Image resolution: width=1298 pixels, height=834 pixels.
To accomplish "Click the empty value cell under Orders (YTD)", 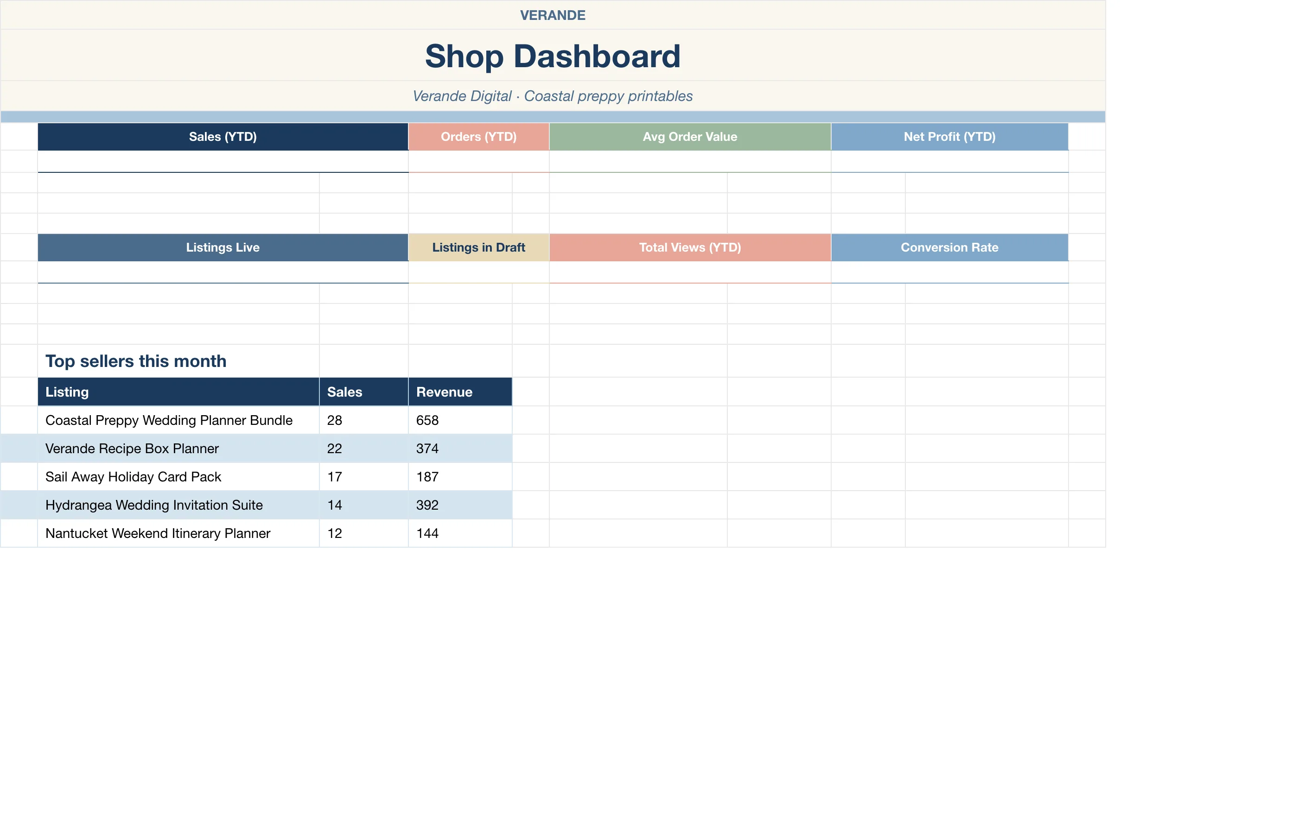I will (x=478, y=161).
